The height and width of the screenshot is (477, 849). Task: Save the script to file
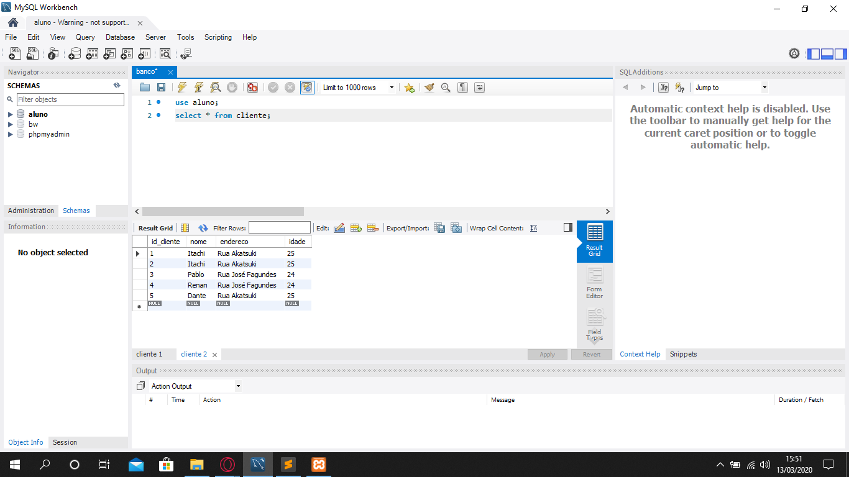click(161, 88)
